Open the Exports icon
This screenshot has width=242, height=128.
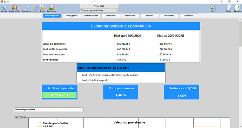point(237,8)
